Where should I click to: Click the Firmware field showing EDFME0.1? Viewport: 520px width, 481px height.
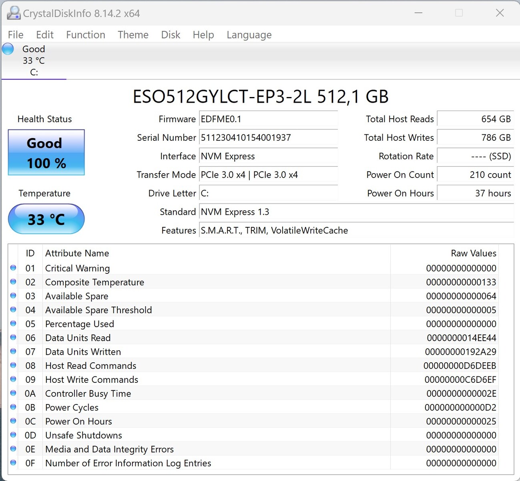pos(269,119)
